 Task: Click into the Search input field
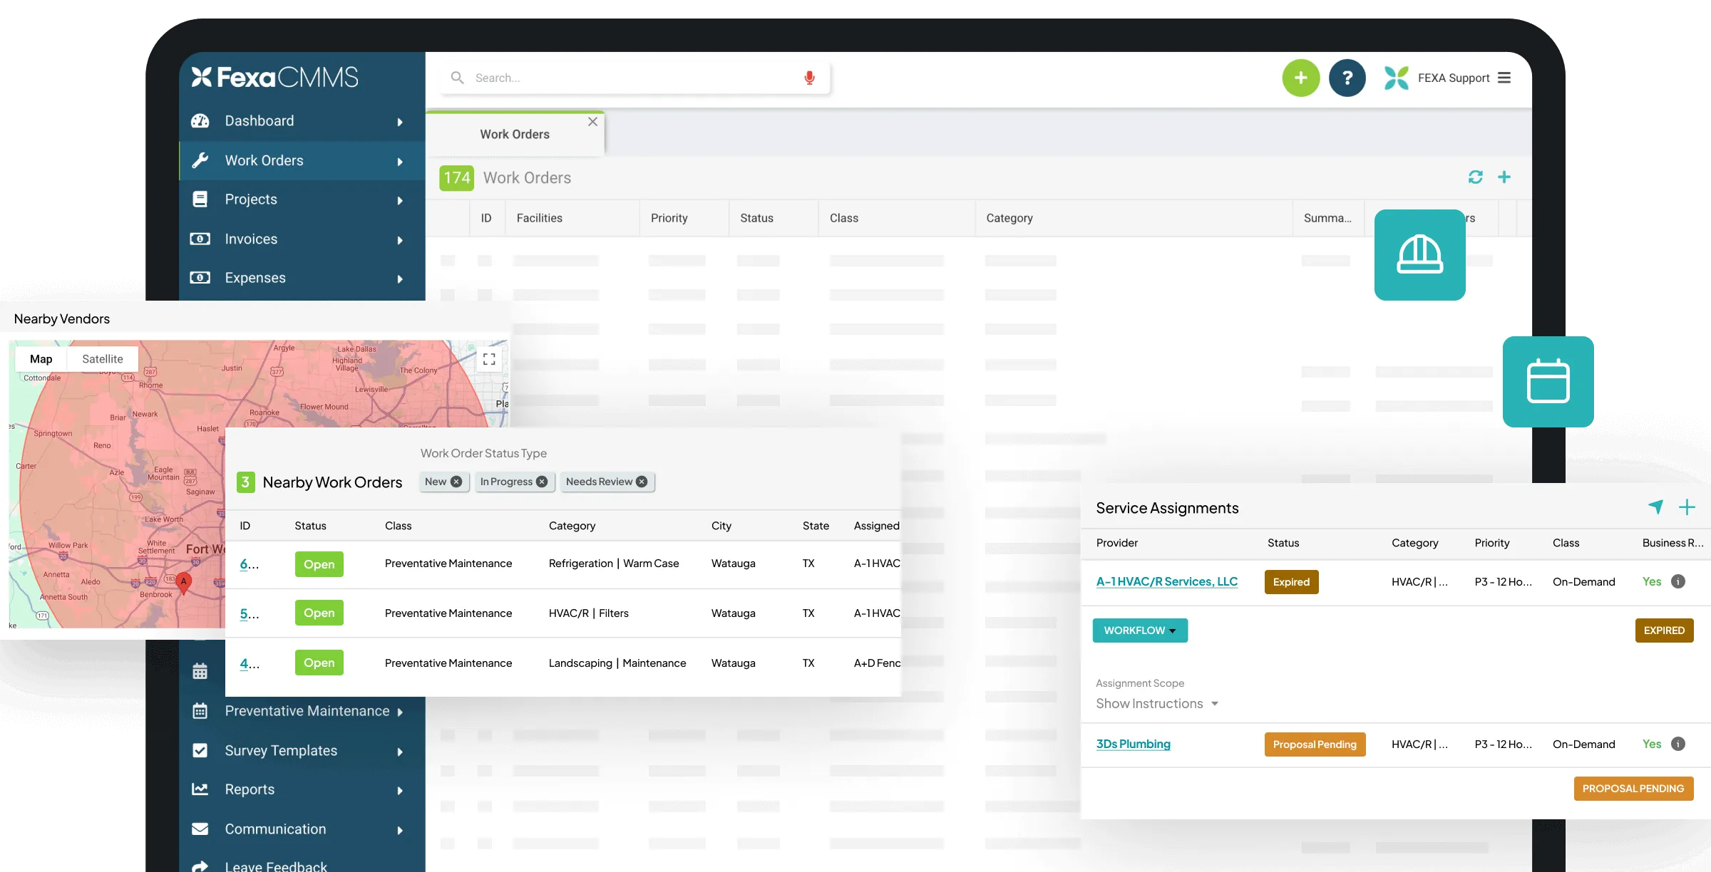pos(627,78)
